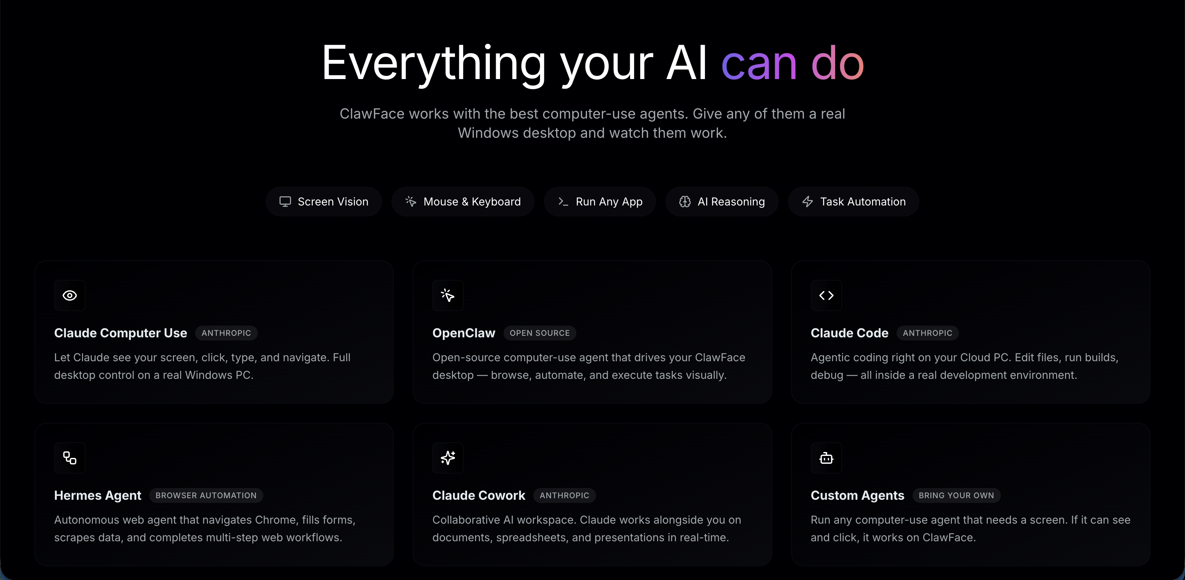
Task: Click the code brackets icon on Claude Code card
Action: click(826, 295)
